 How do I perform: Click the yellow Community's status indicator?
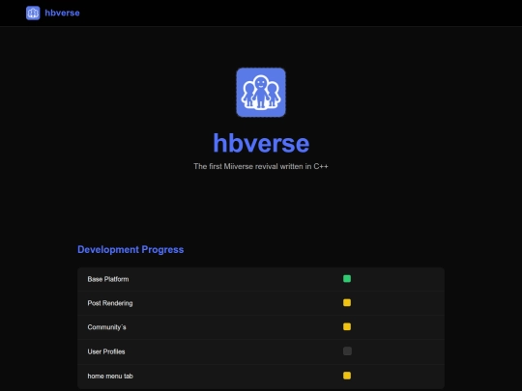(347, 326)
